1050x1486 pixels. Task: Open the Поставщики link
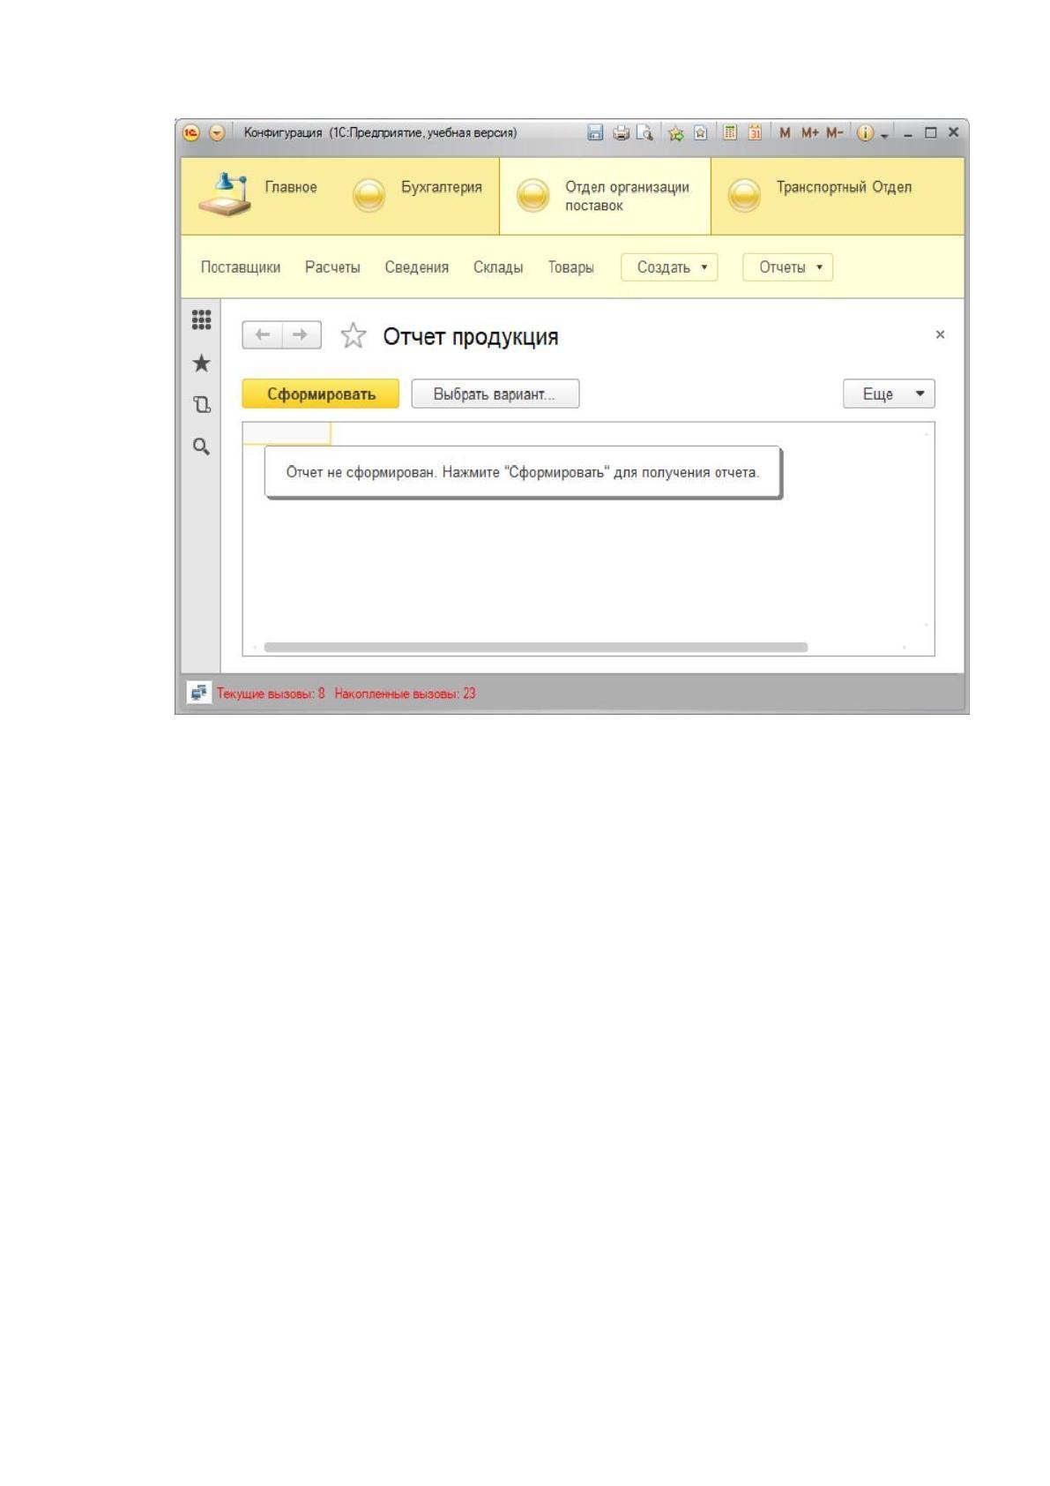coord(241,267)
